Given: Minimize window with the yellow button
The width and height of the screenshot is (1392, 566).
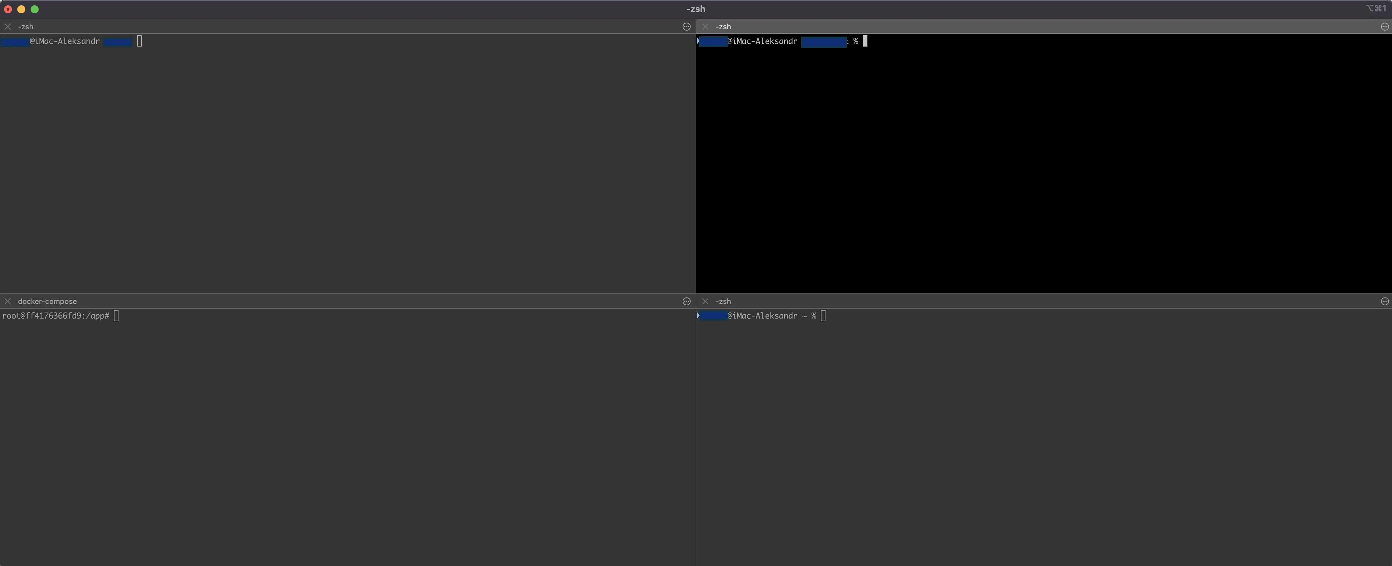Looking at the screenshot, I should (21, 9).
